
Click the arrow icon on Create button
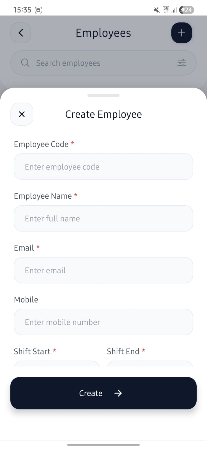pos(118,393)
